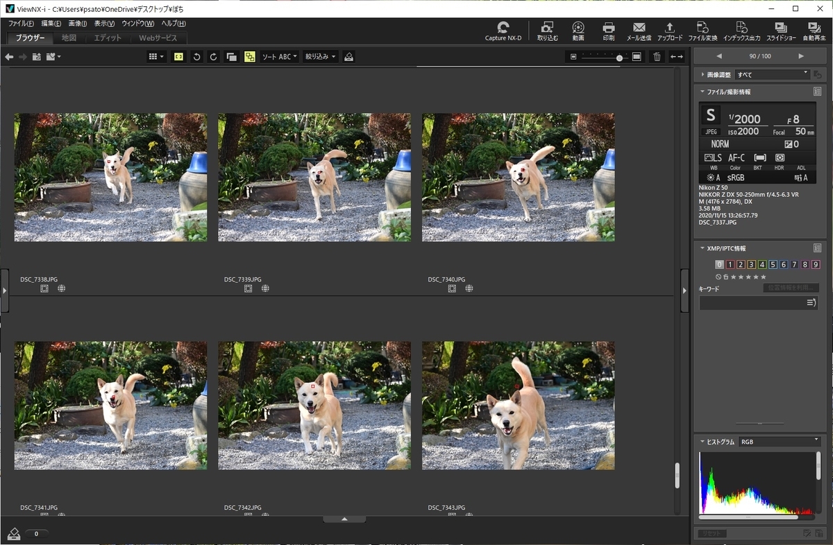Click the photo tray icon in toolbar
The height and width of the screenshot is (545, 833).
click(348, 57)
